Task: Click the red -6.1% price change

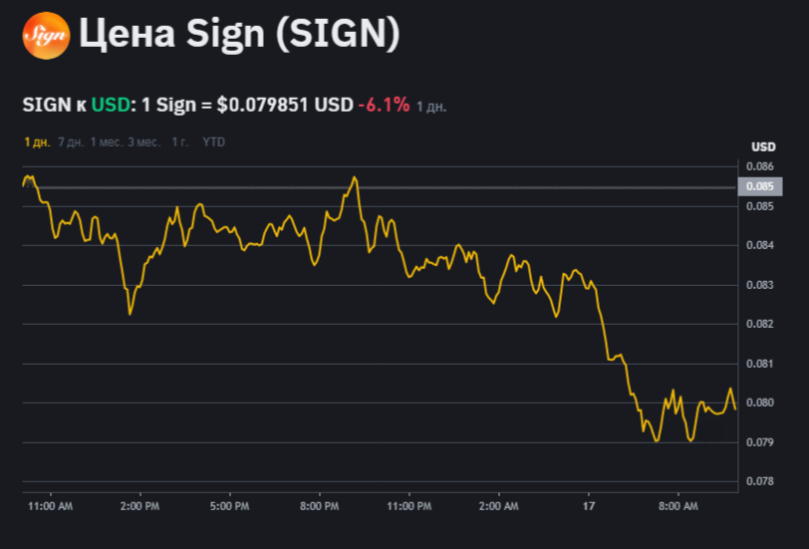Action: click(384, 105)
